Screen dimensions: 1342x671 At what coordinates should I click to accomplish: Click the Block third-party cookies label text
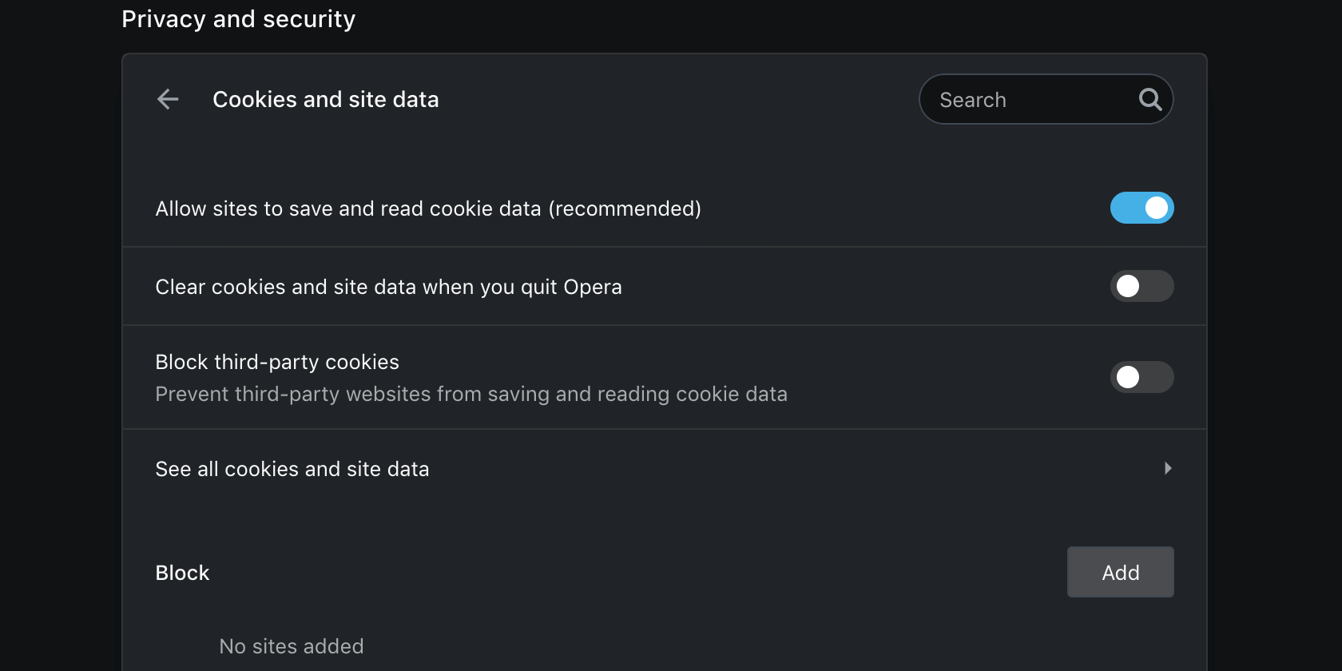coord(276,362)
